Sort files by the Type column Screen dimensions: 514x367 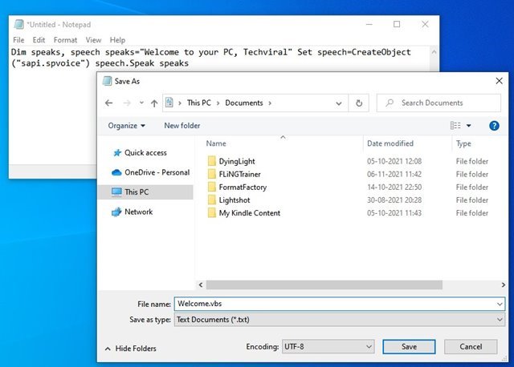(x=463, y=143)
